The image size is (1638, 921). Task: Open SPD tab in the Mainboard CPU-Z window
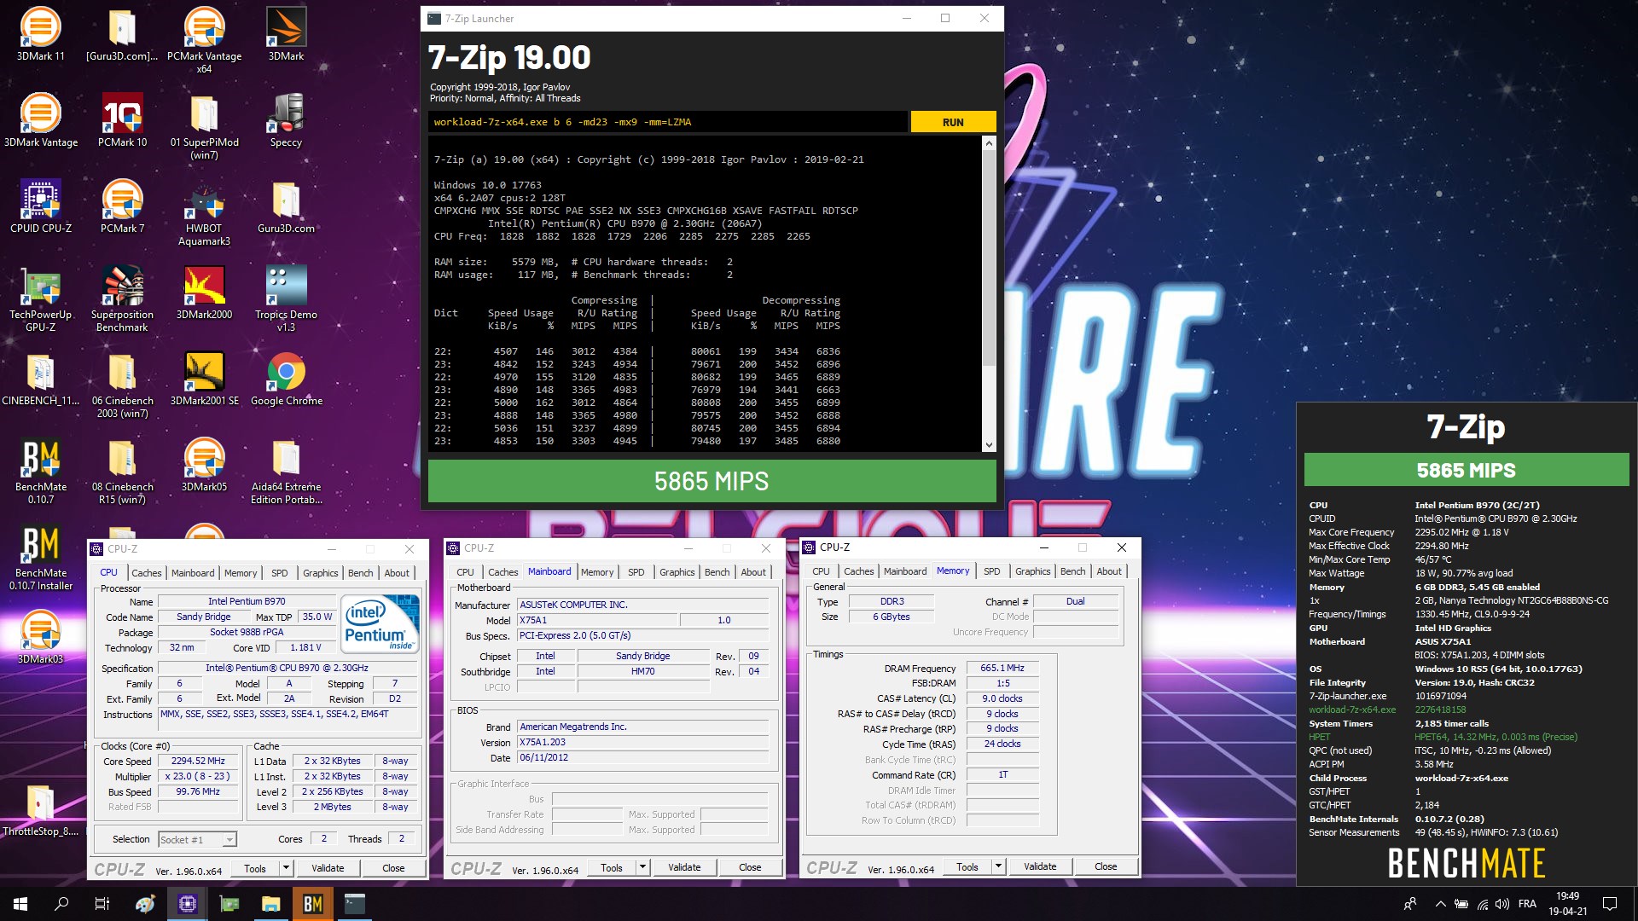(x=636, y=572)
